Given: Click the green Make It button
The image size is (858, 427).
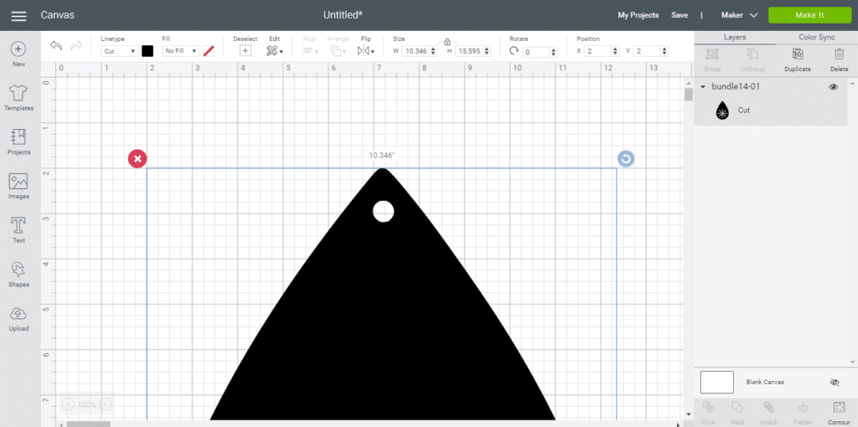Looking at the screenshot, I should click(809, 15).
